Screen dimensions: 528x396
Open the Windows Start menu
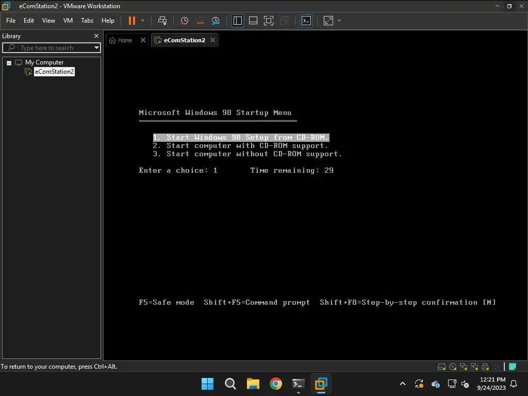[x=207, y=384]
